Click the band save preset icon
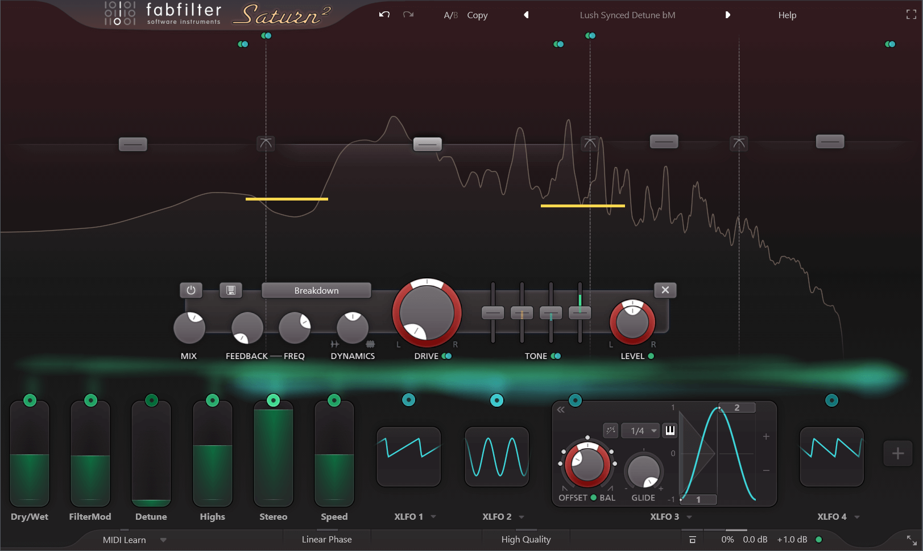 pos(231,290)
